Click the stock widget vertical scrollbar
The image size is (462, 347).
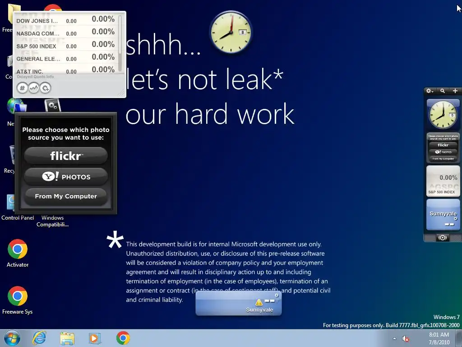point(120,43)
